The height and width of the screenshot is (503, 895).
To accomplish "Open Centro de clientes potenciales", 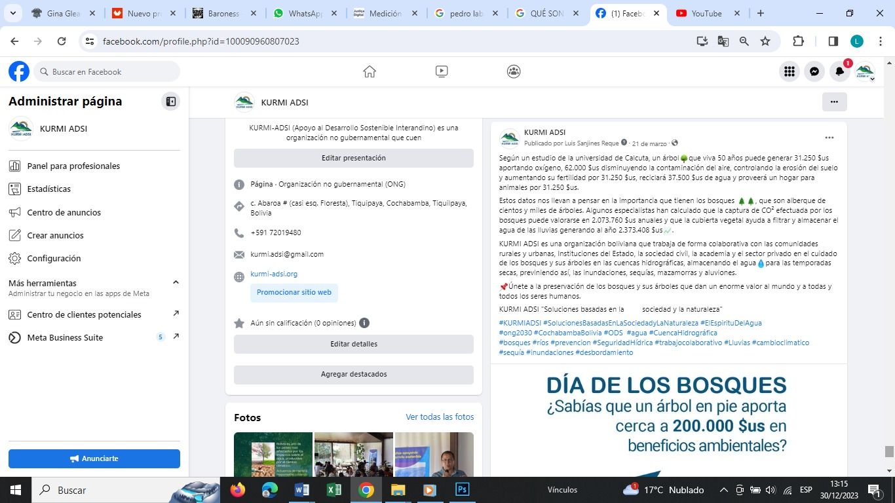I will click(94, 314).
